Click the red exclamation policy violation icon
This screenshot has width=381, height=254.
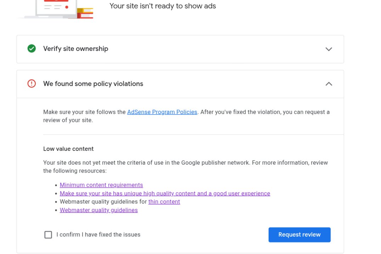pos(32,84)
